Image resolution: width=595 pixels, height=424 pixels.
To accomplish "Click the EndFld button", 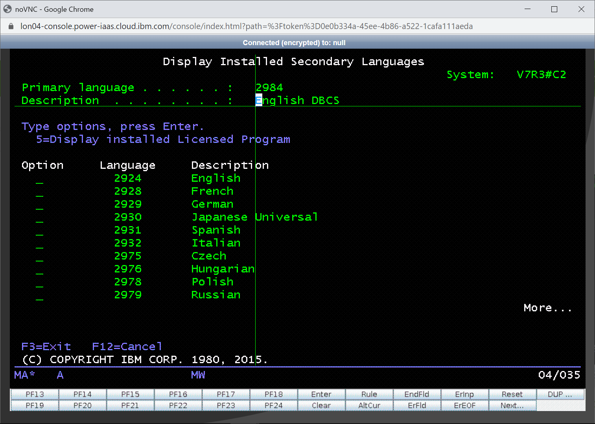I will click(417, 394).
